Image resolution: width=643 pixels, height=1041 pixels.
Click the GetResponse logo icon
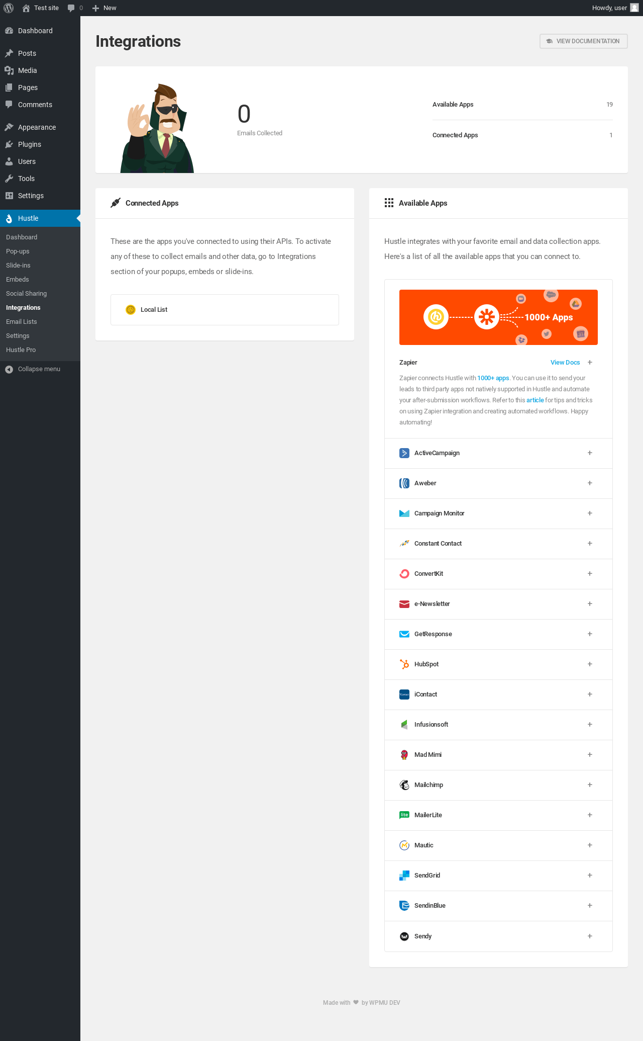pyautogui.click(x=404, y=634)
